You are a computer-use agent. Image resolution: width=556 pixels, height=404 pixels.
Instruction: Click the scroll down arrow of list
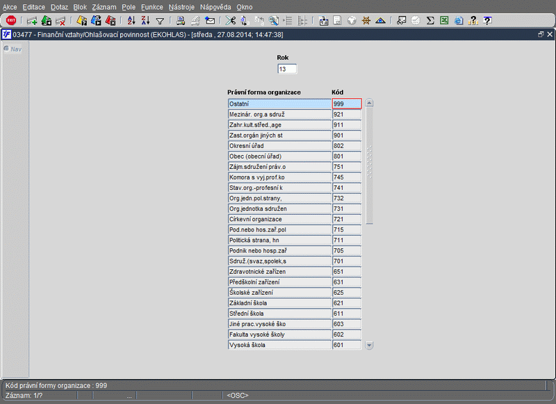[x=369, y=345]
